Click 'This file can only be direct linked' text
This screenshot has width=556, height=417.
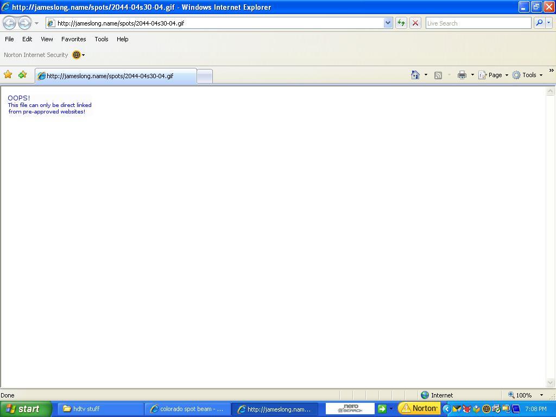coord(49,105)
